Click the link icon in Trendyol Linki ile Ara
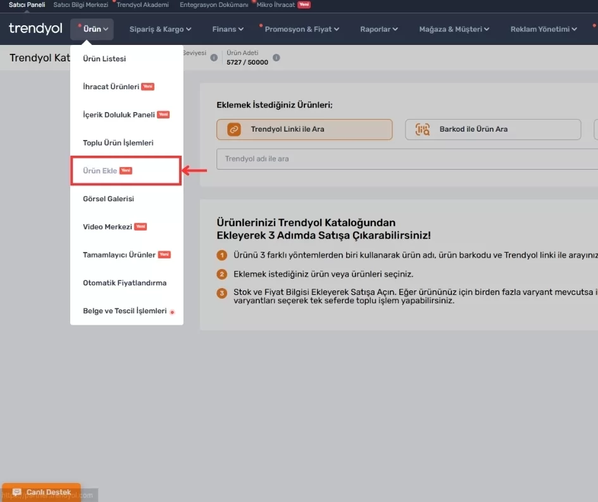The width and height of the screenshot is (598, 502). (x=234, y=129)
